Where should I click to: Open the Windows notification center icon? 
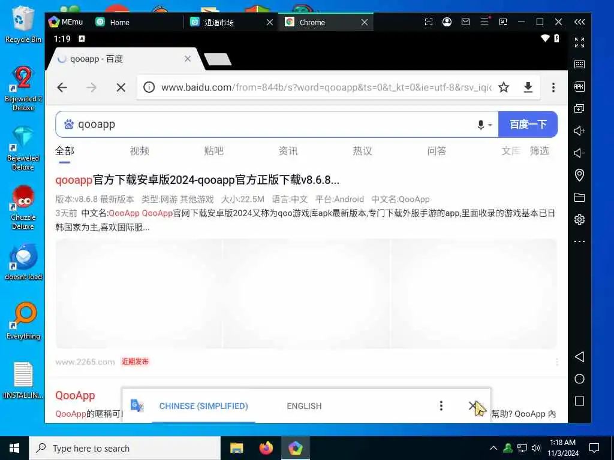(594, 448)
